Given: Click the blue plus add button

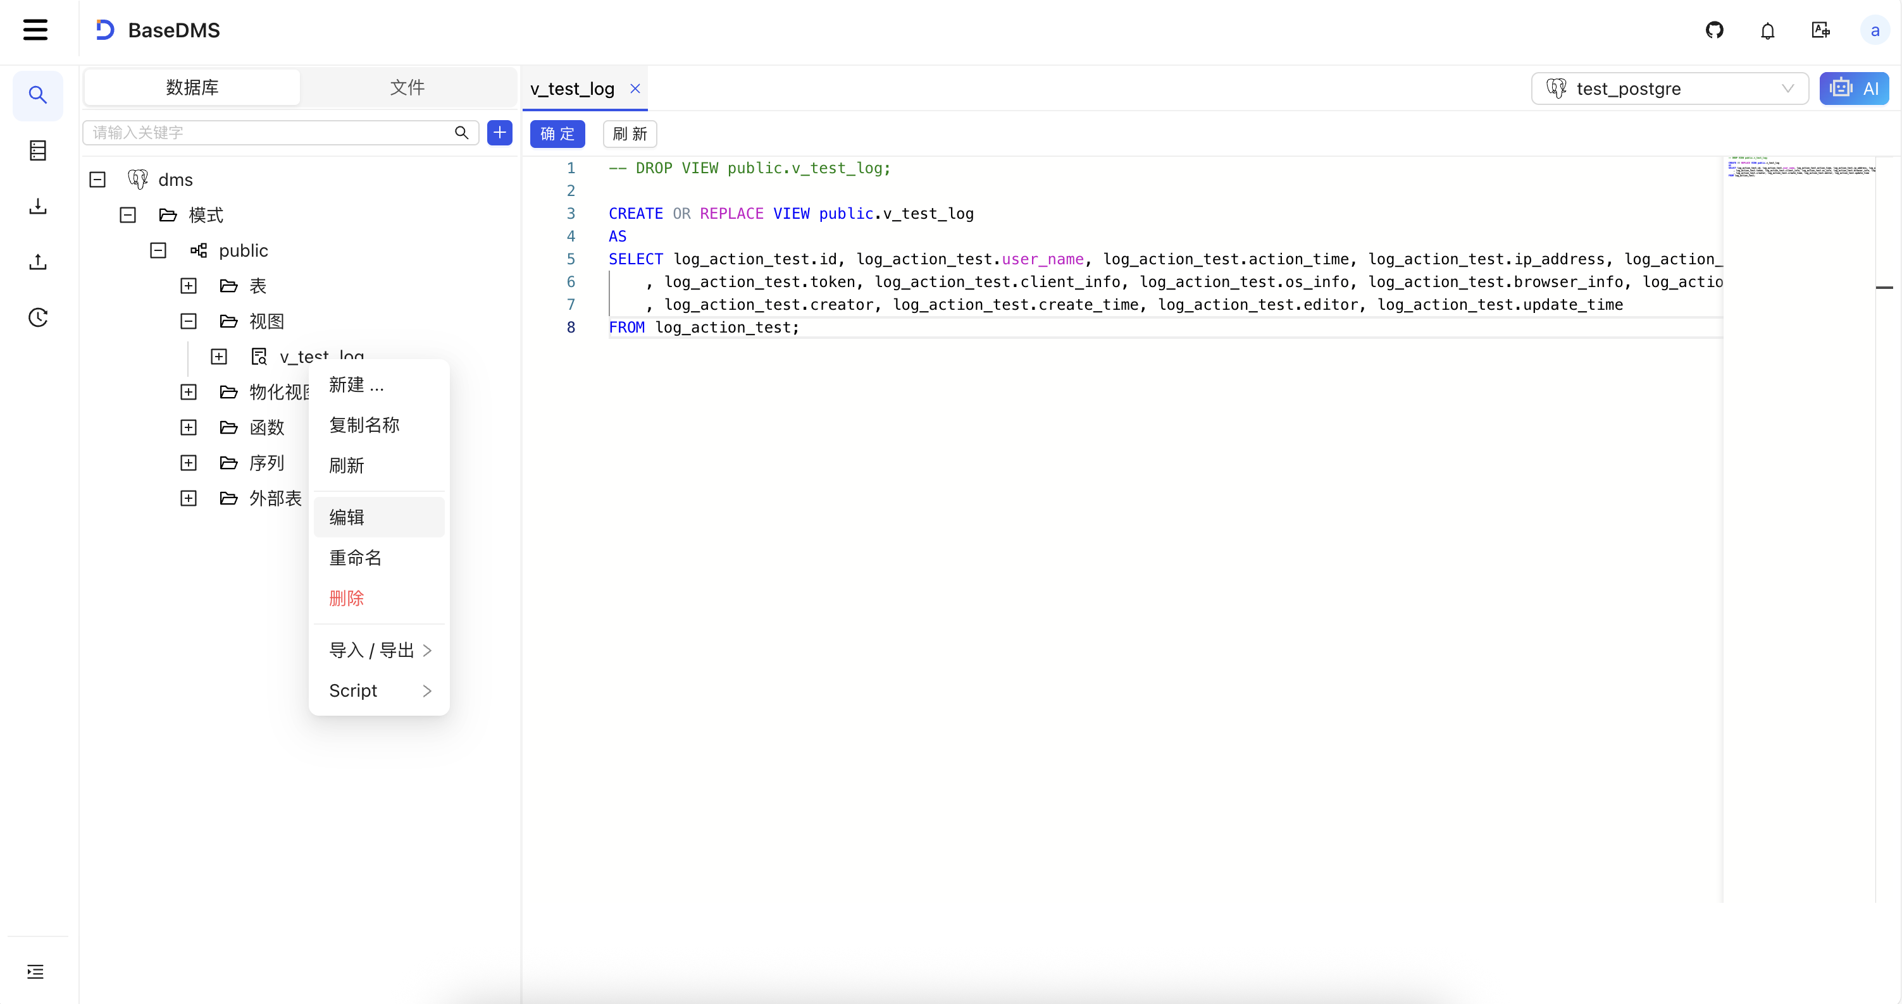Looking at the screenshot, I should coord(500,133).
